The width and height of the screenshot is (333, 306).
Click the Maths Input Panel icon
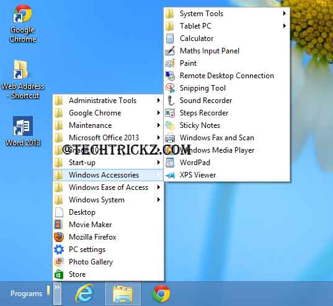170,51
